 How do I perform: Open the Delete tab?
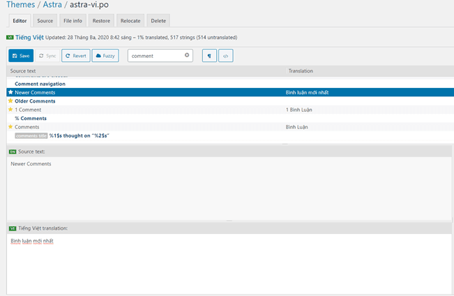tap(158, 21)
